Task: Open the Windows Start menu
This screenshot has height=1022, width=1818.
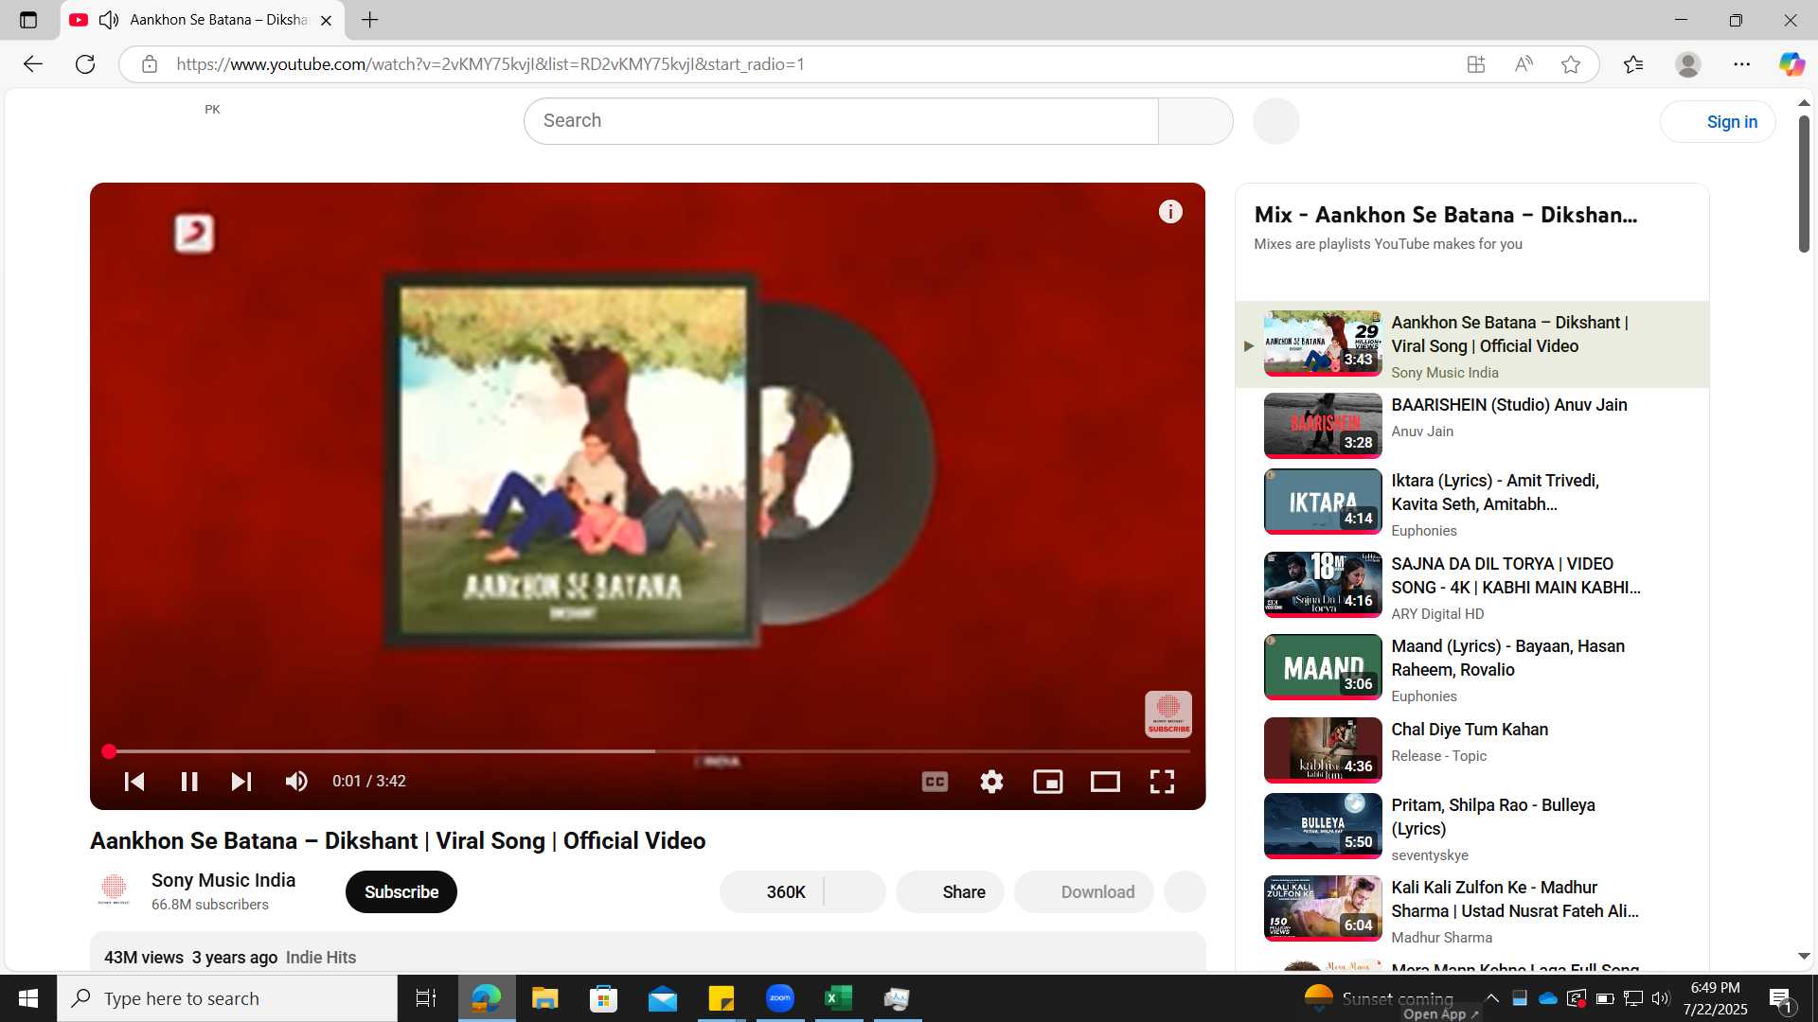Action: (x=28, y=998)
